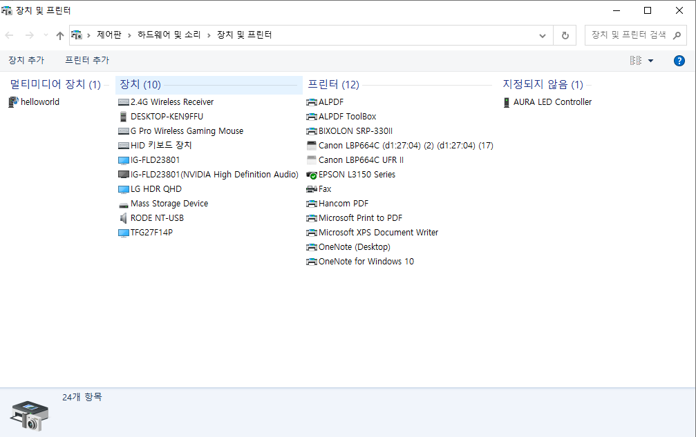Select the helloworld label
Screen dimensions: 696x437
[x=40, y=102]
